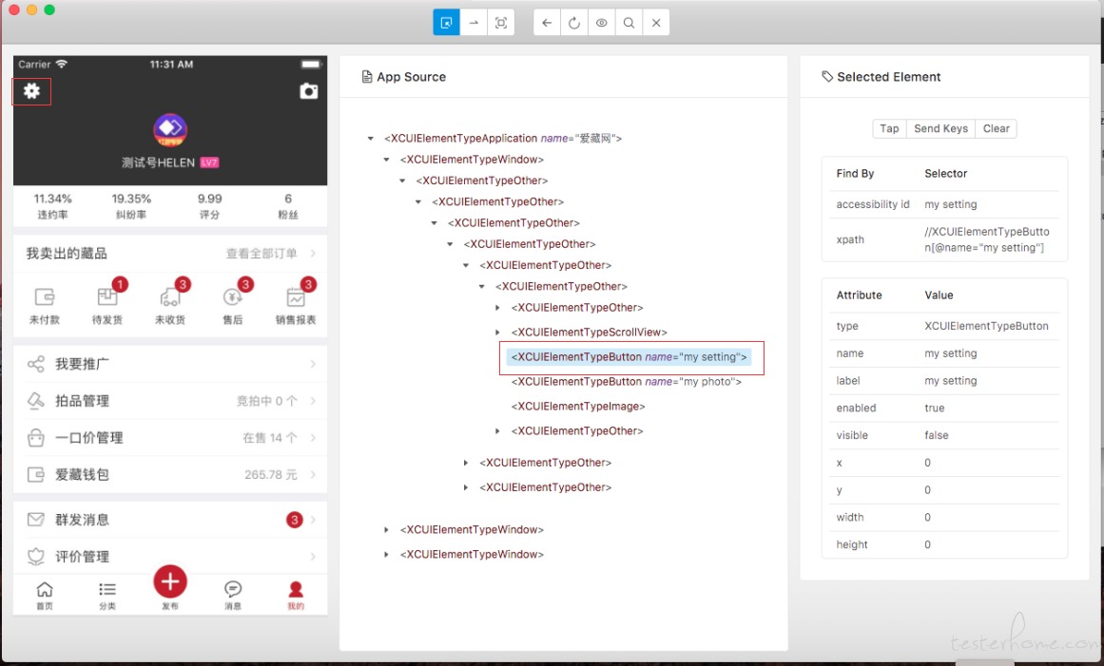The image size is (1104, 666).
Task: Select the "my photo" button node
Action: (x=626, y=382)
